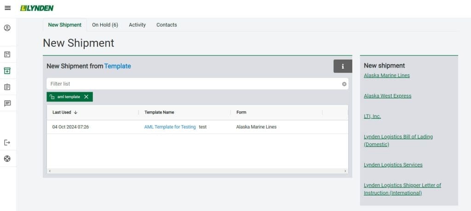This screenshot has width=471, height=211.
Task: Sort by the Template Name column header
Action: point(159,112)
